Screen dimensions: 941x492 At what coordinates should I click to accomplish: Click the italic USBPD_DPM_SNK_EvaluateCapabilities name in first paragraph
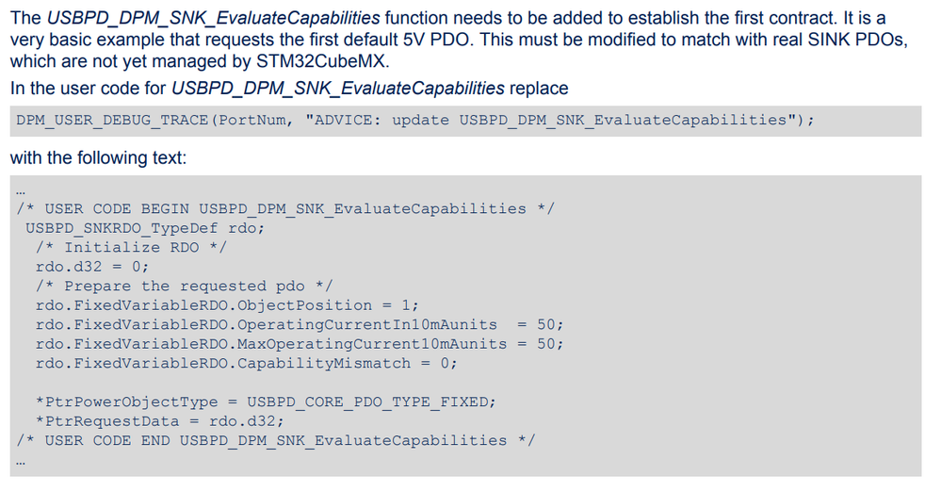pos(213,18)
